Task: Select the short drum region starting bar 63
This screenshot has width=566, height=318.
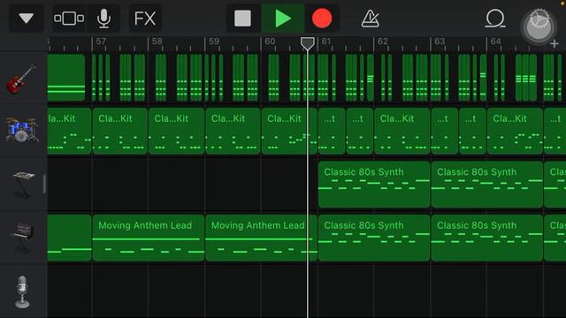Action: pyautogui.click(x=444, y=132)
